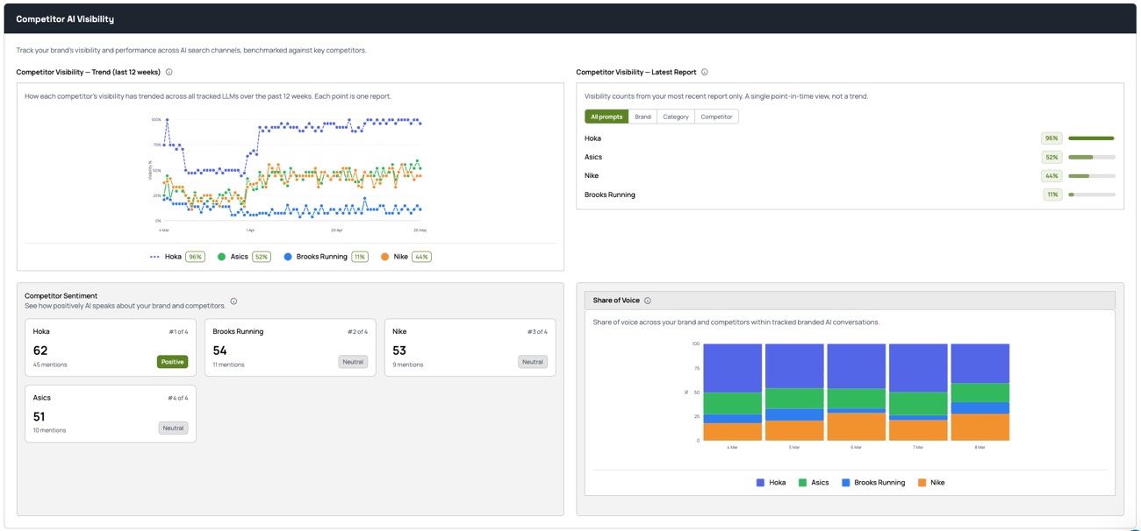The width and height of the screenshot is (1141, 531).
Task: Click the Positive badge on Hoka card
Action: coord(172,362)
